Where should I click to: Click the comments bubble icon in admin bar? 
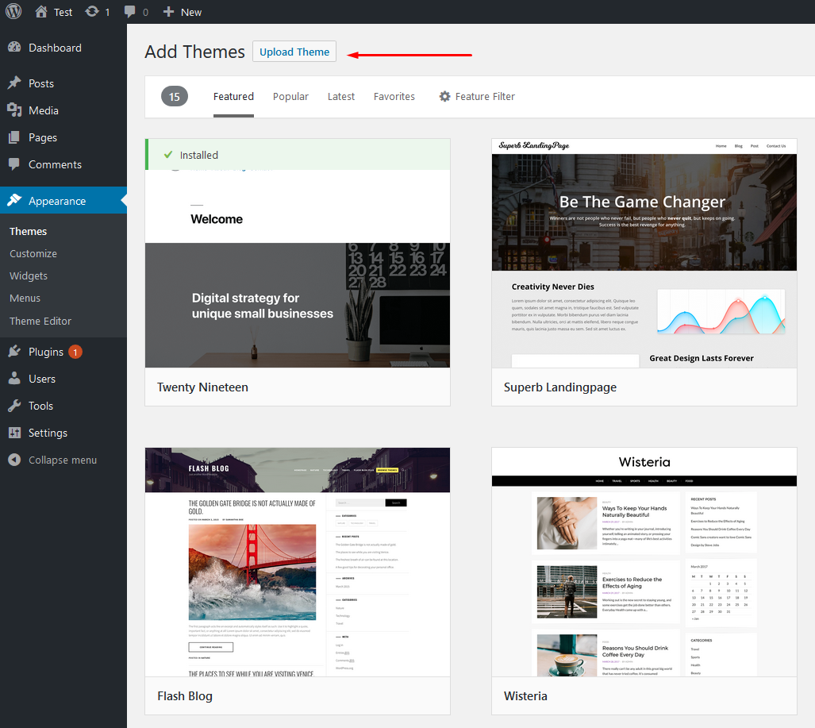pos(130,12)
